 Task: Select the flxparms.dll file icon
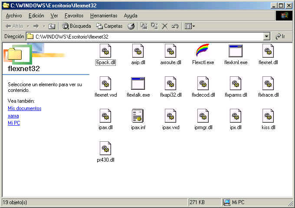click(236, 83)
